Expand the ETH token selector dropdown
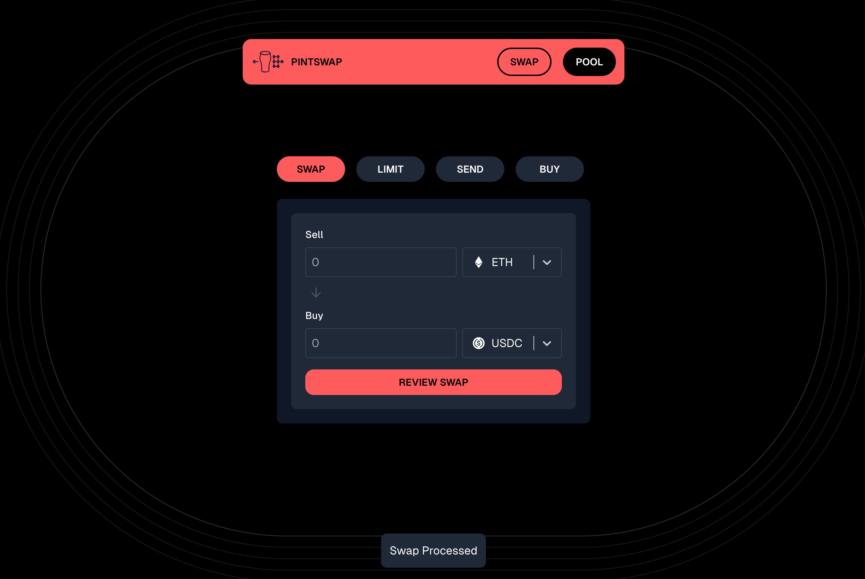865x579 pixels. pos(547,262)
